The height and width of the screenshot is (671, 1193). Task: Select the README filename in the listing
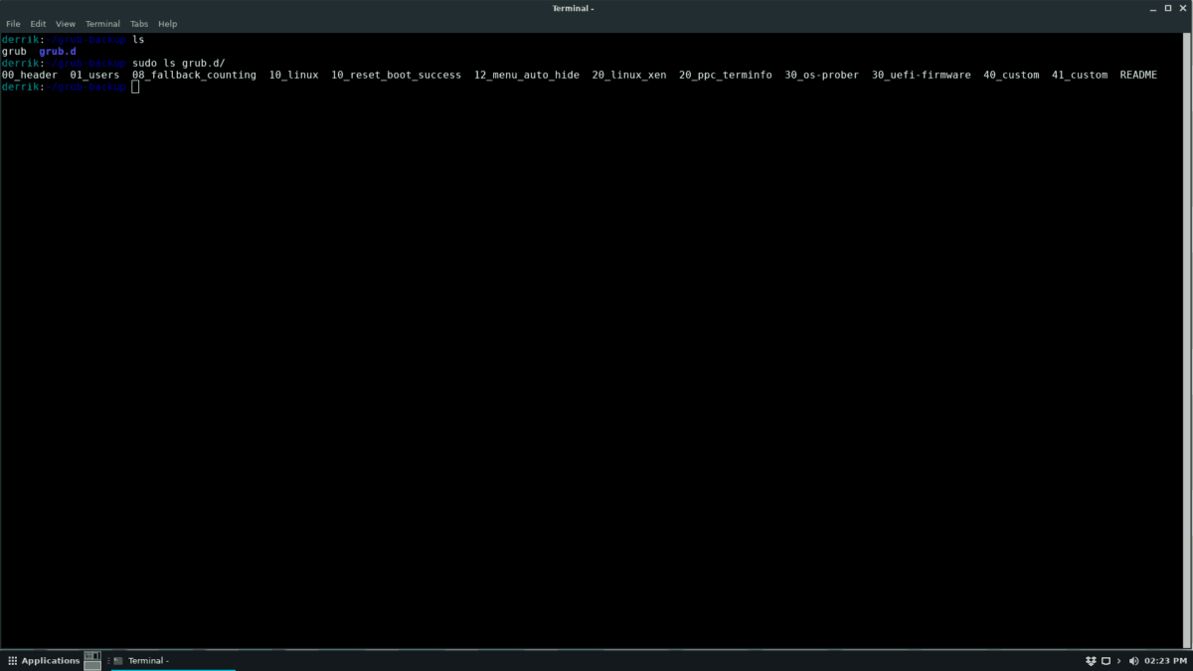[x=1137, y=74]
